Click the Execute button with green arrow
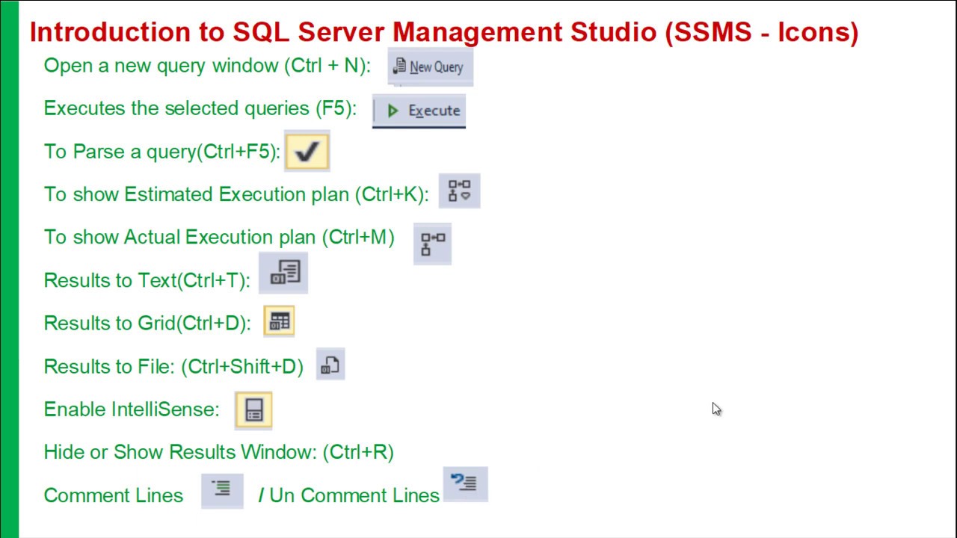 coord(419,111)
